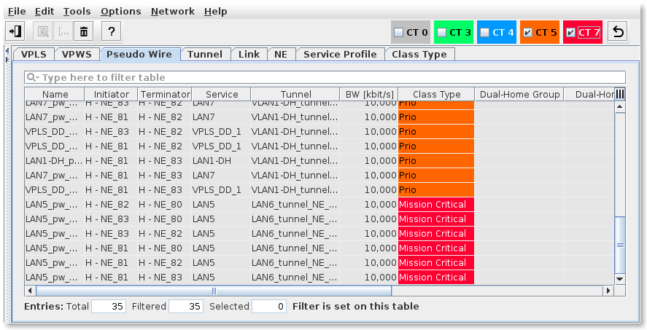Uncheck the CT 5 checkbox
This screenshot has width=647, height=330.
[528, 32]
